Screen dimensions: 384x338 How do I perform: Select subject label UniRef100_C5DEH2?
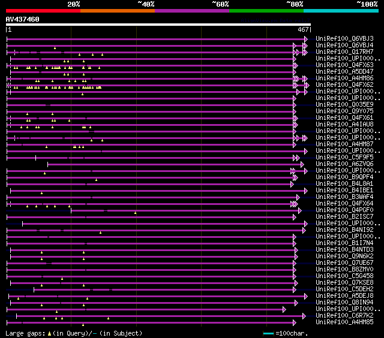[x=344, y=289]
